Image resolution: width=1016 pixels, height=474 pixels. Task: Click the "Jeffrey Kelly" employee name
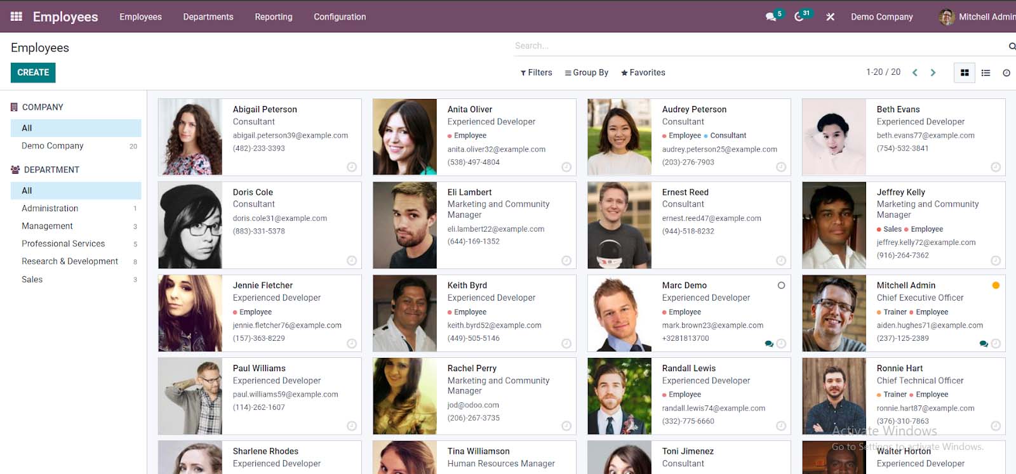click(x=901, y=192)
